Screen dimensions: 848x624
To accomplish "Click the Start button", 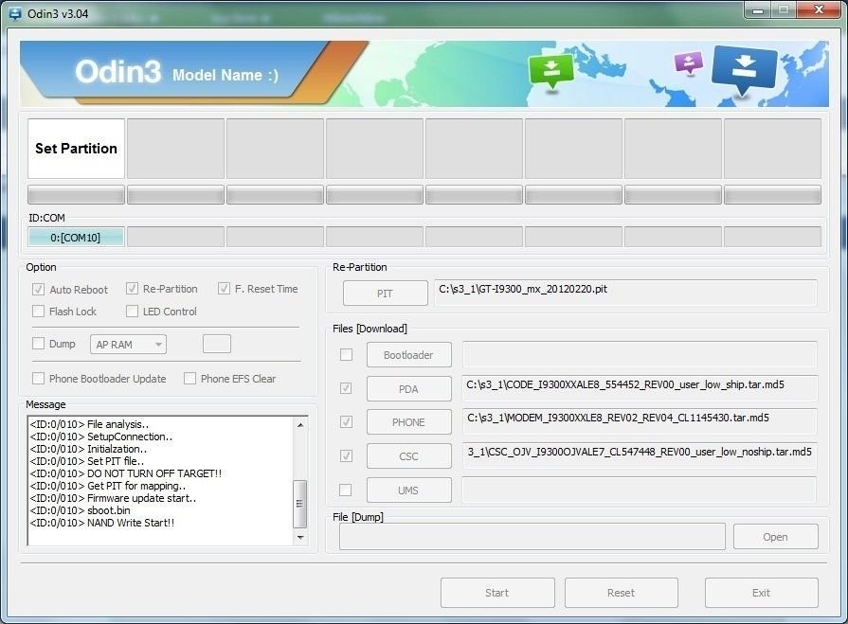I will 497,593.
